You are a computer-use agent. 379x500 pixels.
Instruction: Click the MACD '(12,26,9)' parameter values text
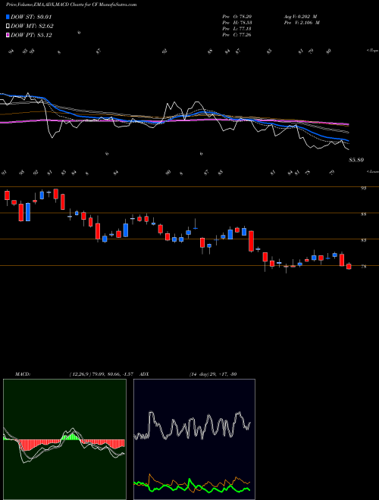[x=103, y=374]
